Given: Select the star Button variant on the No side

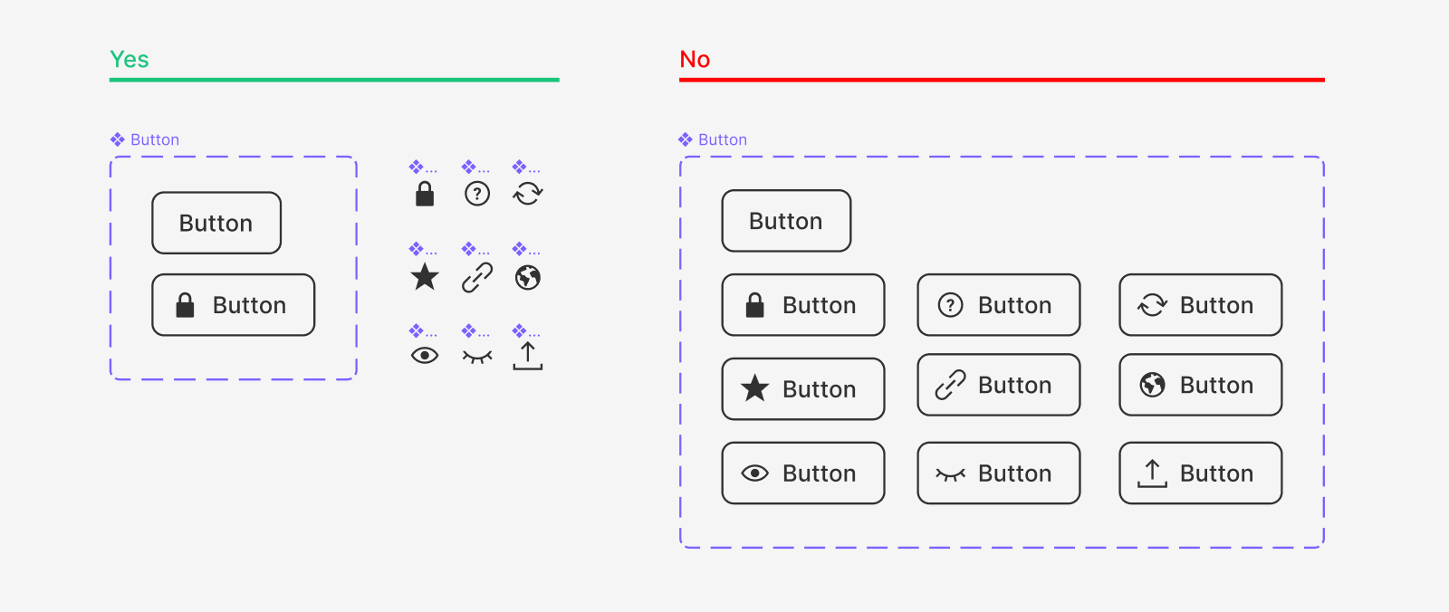Looking at the screenshot, I should pos(802,389).
